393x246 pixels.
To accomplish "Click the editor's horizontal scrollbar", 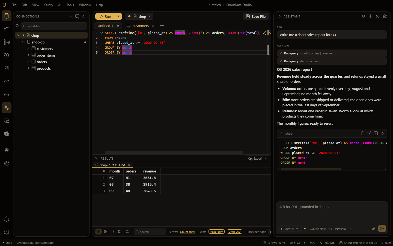I will click(x=174, y=153).
